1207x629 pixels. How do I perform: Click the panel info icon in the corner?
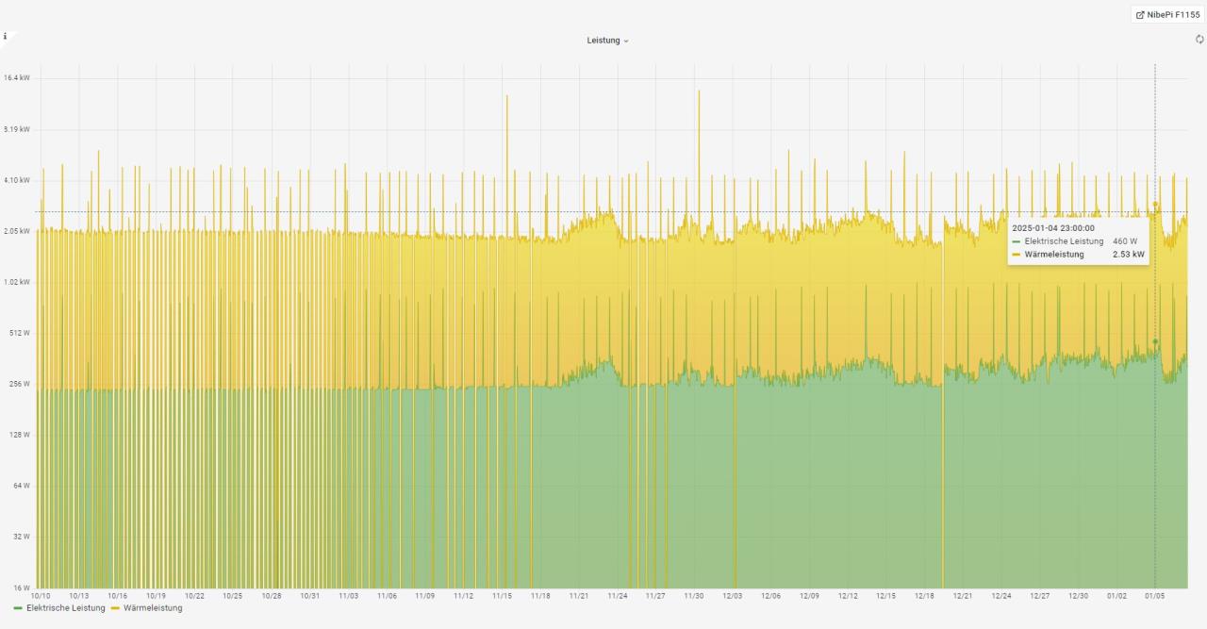[5, 36]
